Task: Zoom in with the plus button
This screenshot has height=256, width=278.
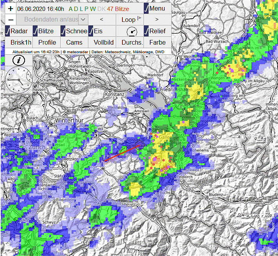Action: pos(11,9)
